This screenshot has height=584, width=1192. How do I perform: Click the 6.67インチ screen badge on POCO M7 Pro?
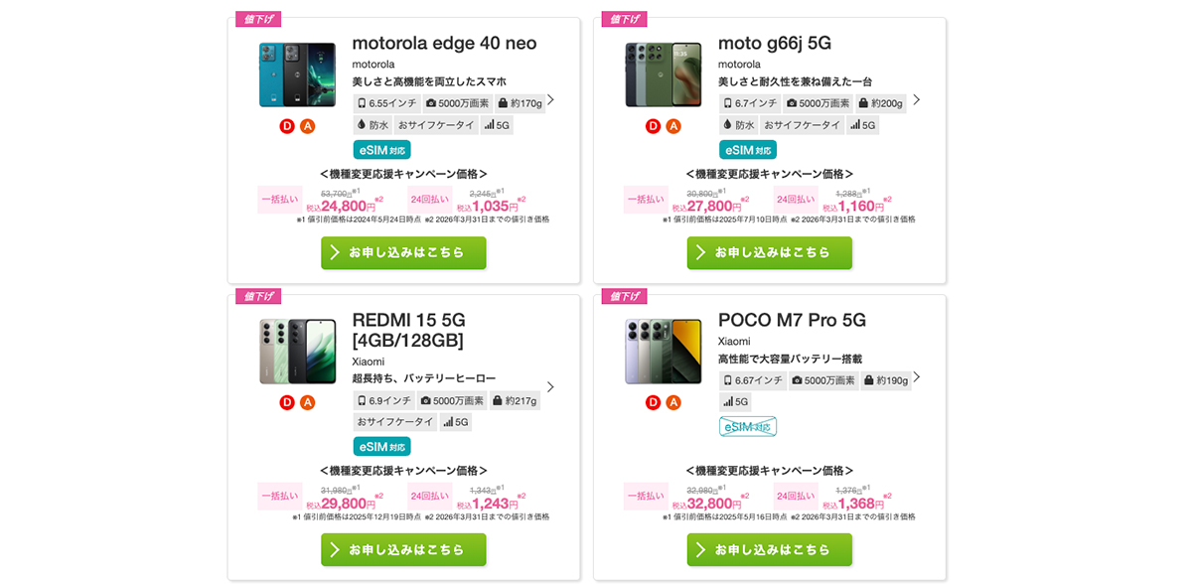tap(753, 380)
